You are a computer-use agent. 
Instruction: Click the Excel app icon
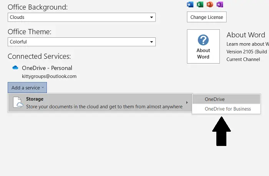pos(200,4)
